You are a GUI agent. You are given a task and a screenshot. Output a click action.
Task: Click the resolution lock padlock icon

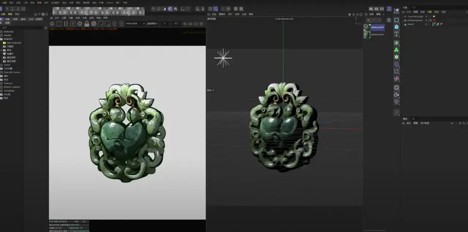pos(87,23)
